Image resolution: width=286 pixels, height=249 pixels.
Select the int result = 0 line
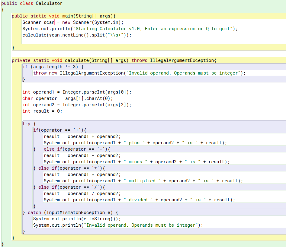(42, 111)
